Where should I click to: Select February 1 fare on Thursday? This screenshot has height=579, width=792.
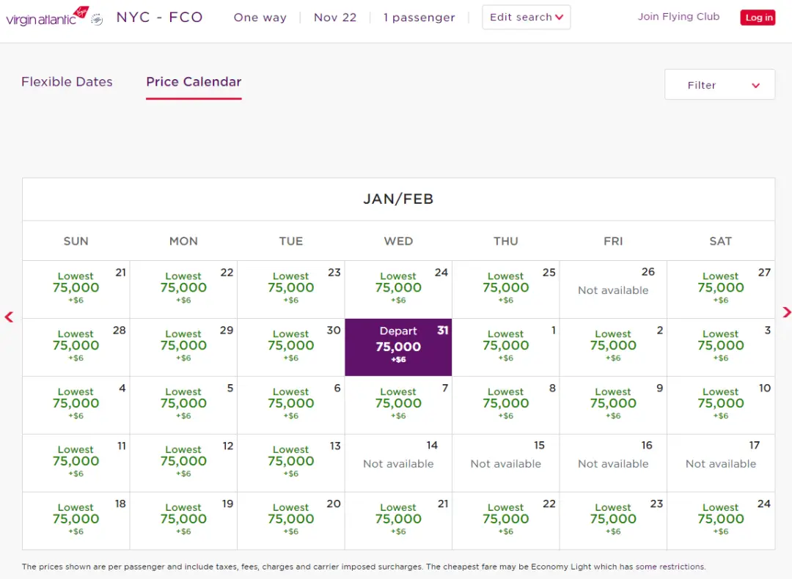click(505, 347)
